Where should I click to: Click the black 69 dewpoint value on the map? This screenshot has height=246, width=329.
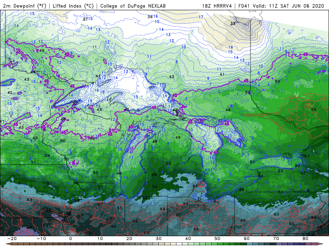[30, 227]
